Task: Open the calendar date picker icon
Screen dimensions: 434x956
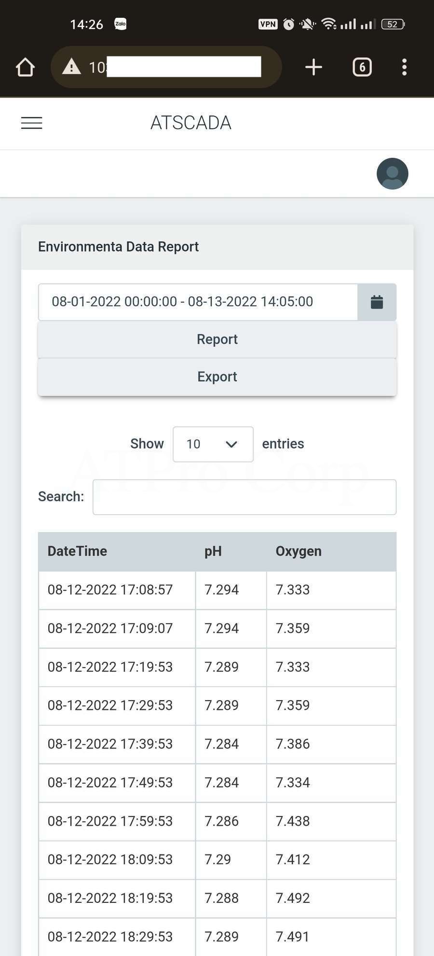Action: pos(377,302)
